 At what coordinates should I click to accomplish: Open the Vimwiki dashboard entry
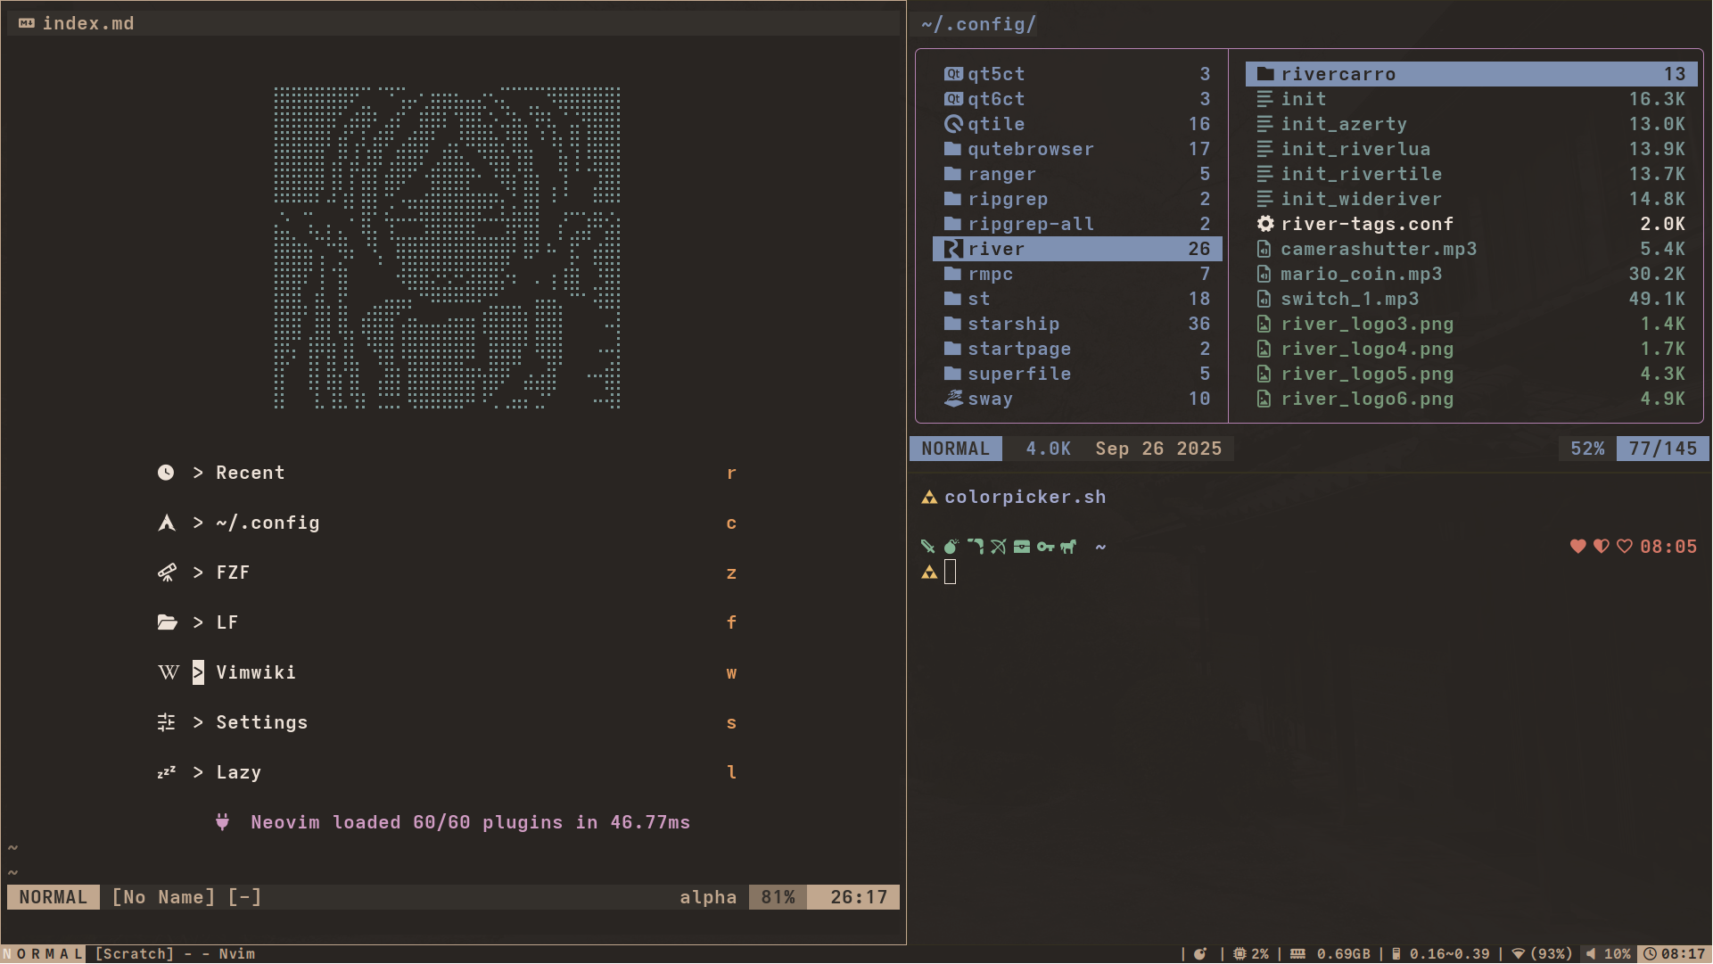click(x=447, y=672)
